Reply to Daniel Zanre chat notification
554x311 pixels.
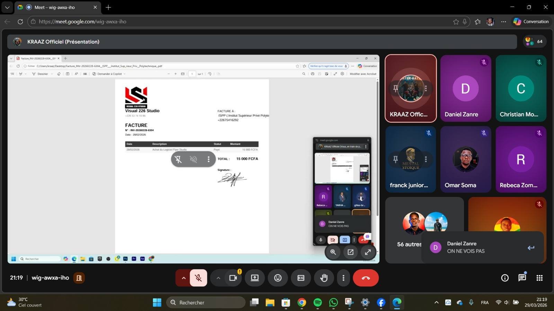pyautogui.click(x=531, y=247)
